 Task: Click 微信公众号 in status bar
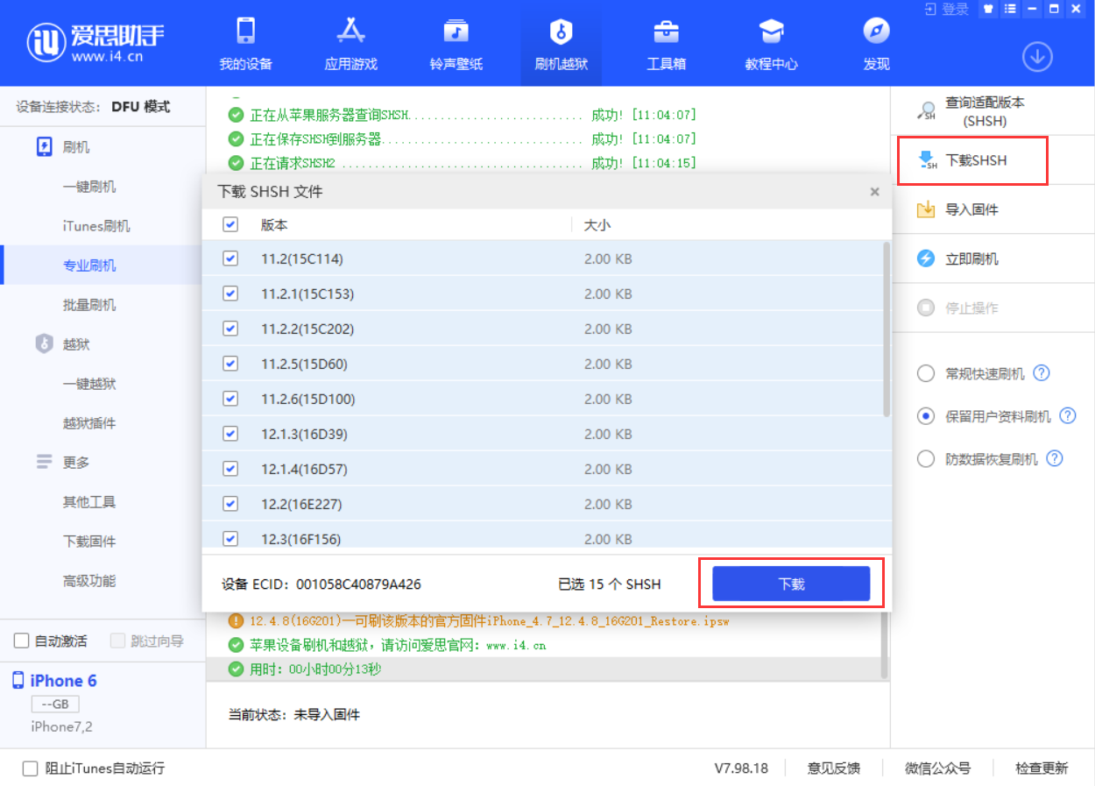[x=937, y=768]
